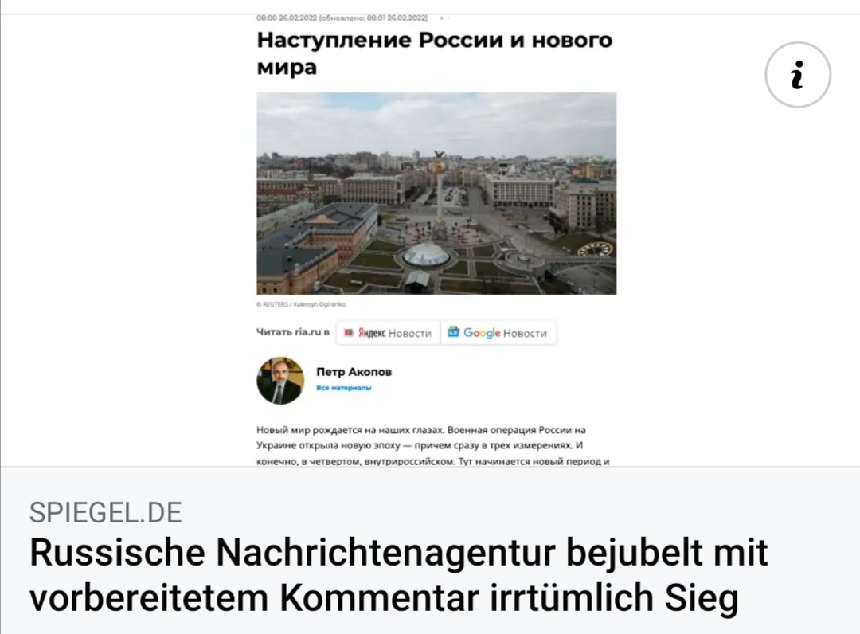Open the link info circle icon
Screen dimensions: 860x634
click(x=797, y=75)
